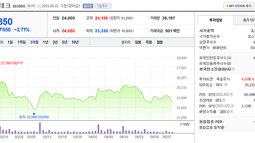
Task: Switch chart to 1년 period
Action: click(x=45, y=43)
